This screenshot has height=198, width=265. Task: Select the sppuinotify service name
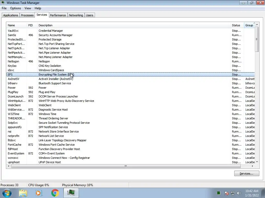point(15,127)
